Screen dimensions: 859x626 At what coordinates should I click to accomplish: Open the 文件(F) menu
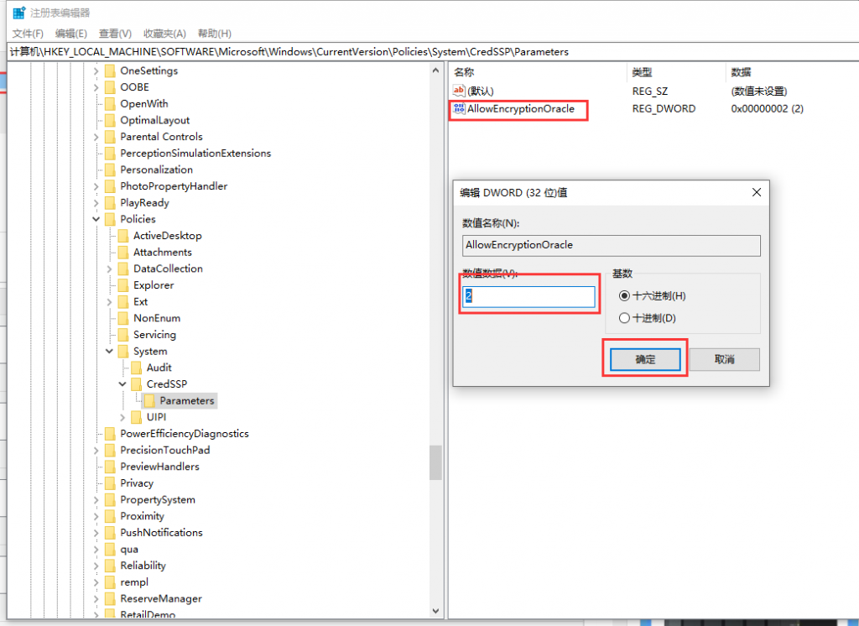point(28,34)
